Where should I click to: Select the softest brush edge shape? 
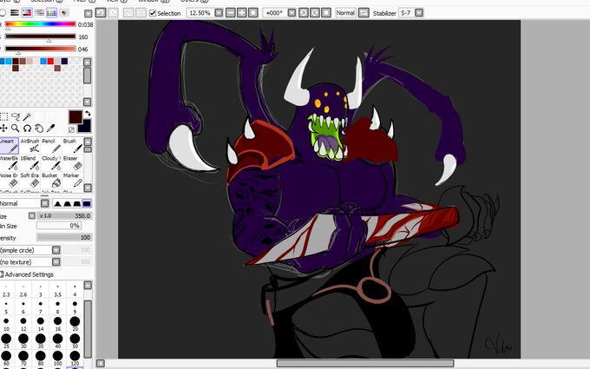[57, 204]
